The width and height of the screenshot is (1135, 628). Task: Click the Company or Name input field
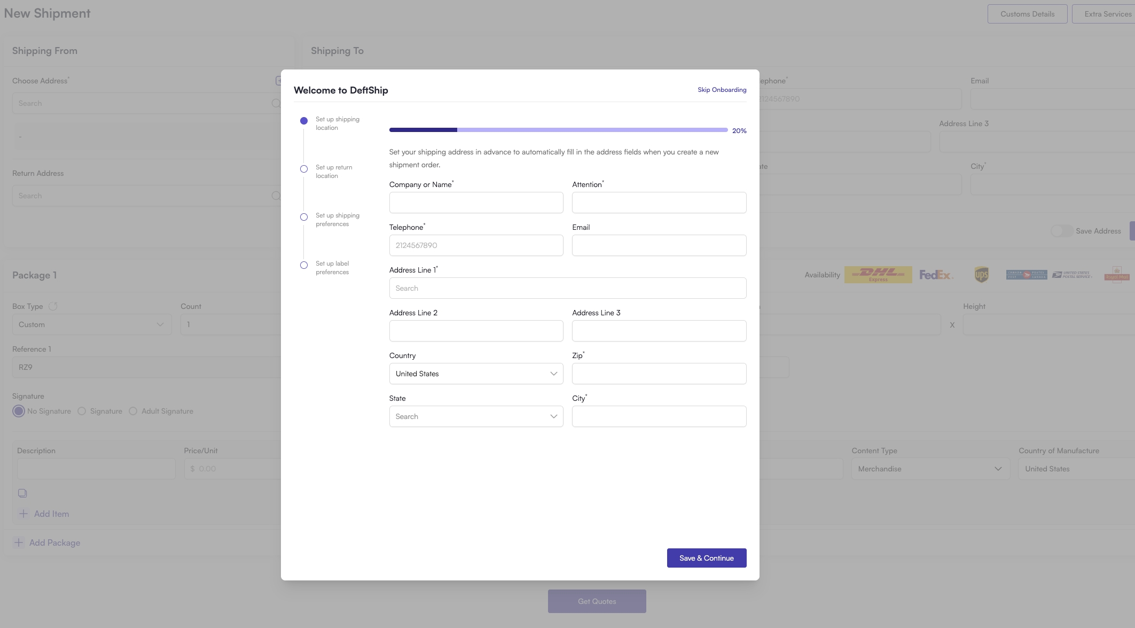[476, 203]
